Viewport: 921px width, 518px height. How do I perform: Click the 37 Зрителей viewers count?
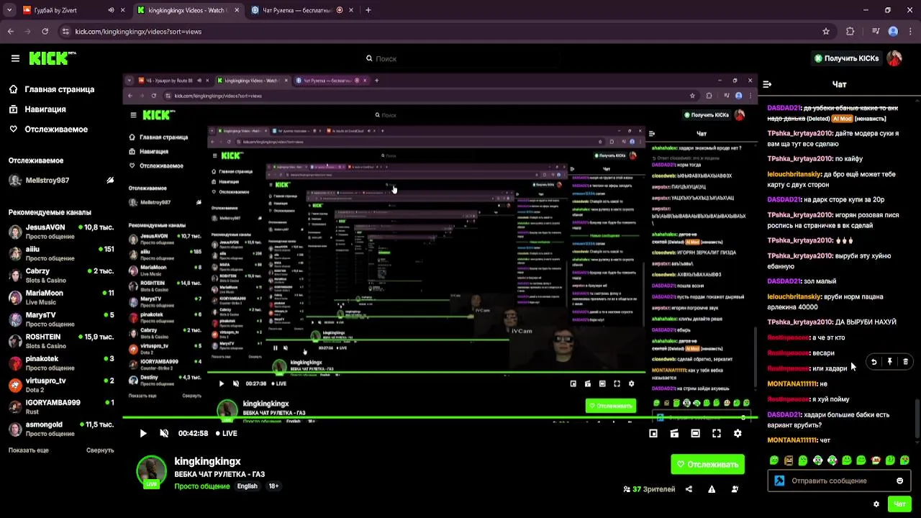click(649, 489)
